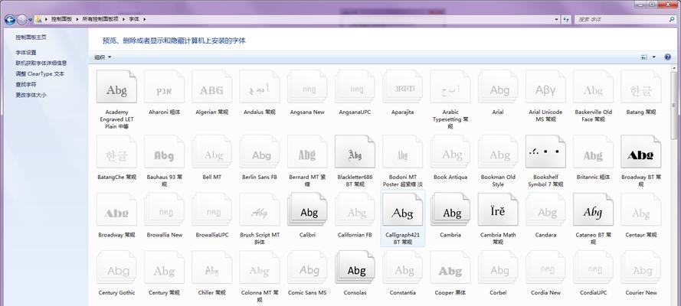This screenshot has height=306, width=681.
Task: Select the Algerian font icon
Action: point(212,86)
